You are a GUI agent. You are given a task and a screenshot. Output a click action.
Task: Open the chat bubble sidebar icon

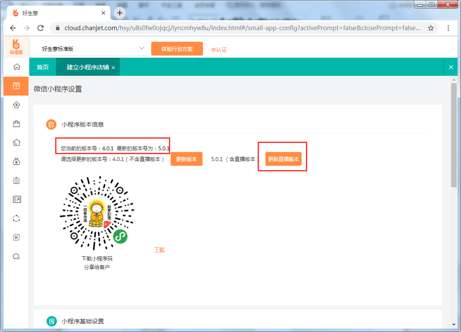tap(16, 257)
